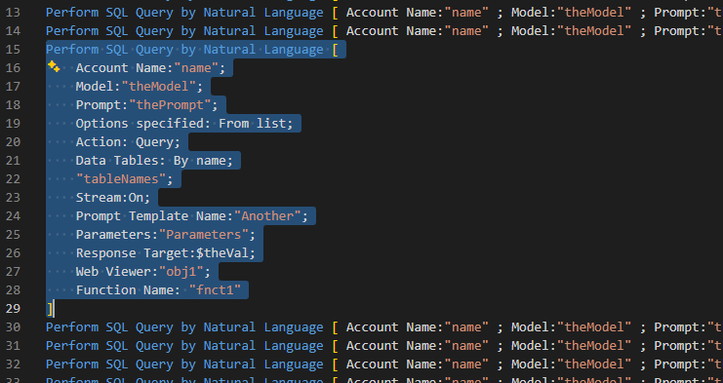Viewport: 723px width, 383px height.
Task: Click the "obj1" string on line 27
Action: coord(181,272)
